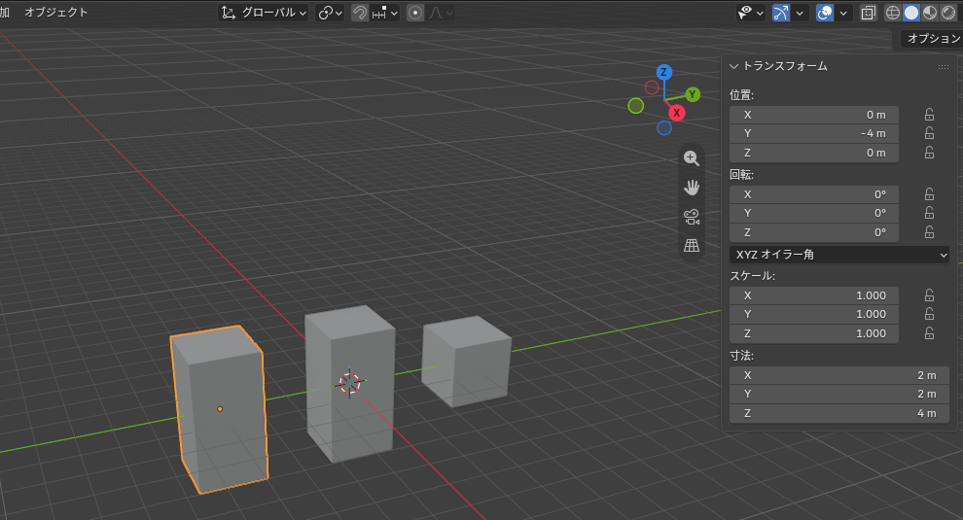Lock the 回転 Z value
Screen dimensions: 963x520
pyautogui.click(x=929, y=232)
